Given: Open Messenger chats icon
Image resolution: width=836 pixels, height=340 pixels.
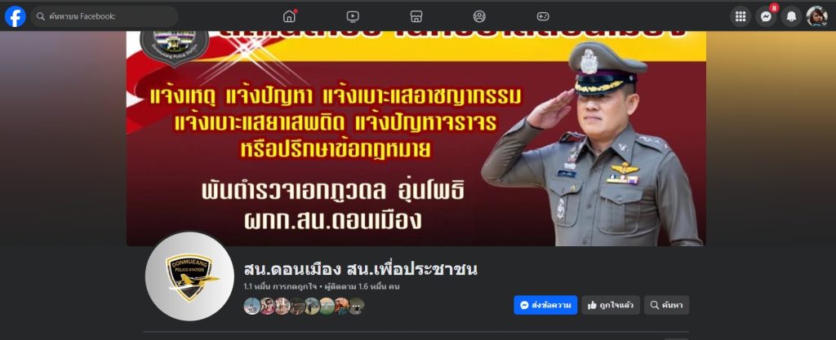Looking at the screenshot, I should (x=766, y=16).
